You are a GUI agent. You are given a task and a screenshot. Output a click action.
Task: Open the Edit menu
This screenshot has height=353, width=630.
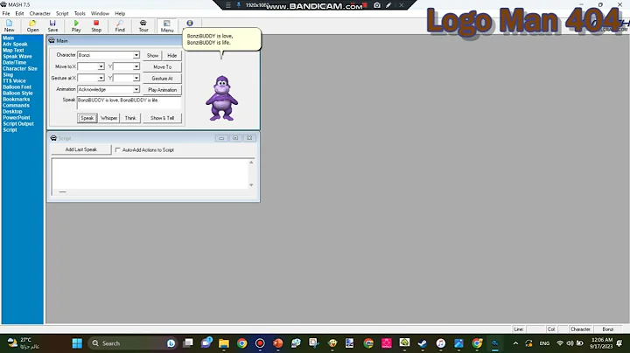coord(19,13)
